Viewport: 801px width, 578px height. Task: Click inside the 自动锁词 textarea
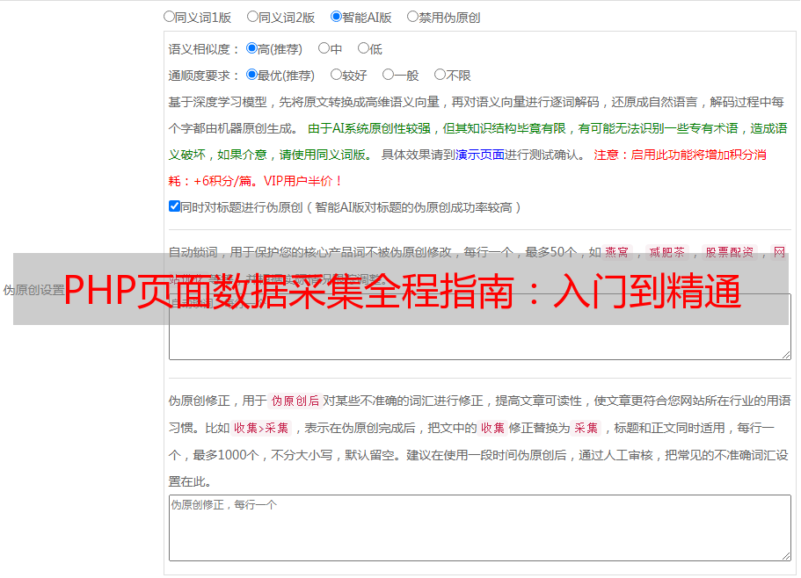(x=480, y=327)
